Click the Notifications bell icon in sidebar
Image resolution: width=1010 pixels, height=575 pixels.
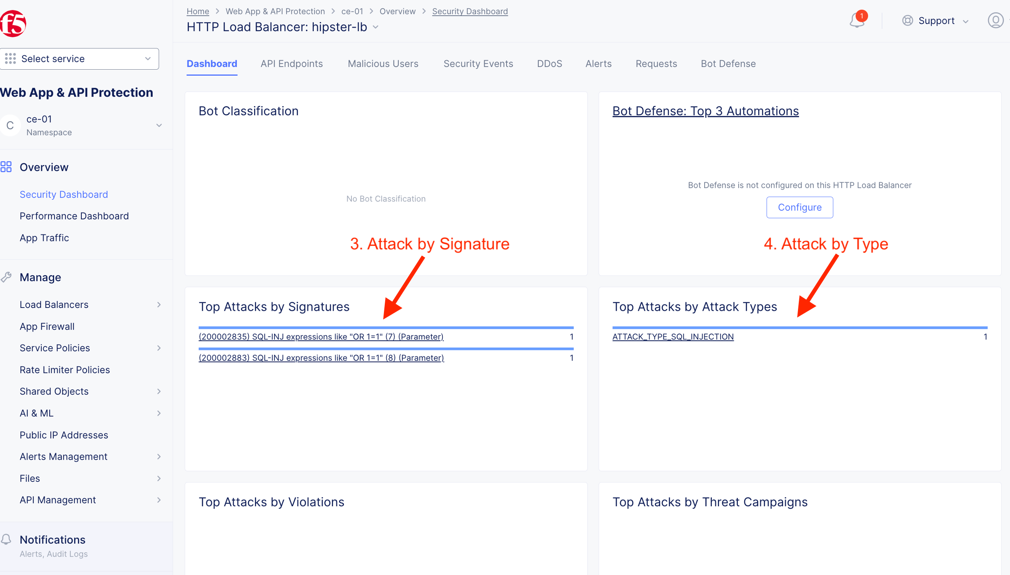point(6,539)
